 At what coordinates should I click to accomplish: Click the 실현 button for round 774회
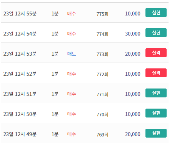(156, 33)
